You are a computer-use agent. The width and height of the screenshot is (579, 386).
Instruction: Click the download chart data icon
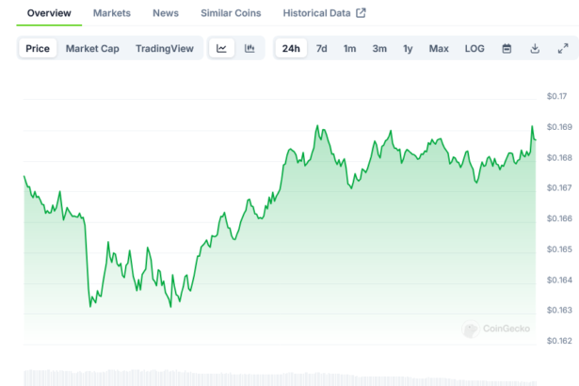click(535, 48)
